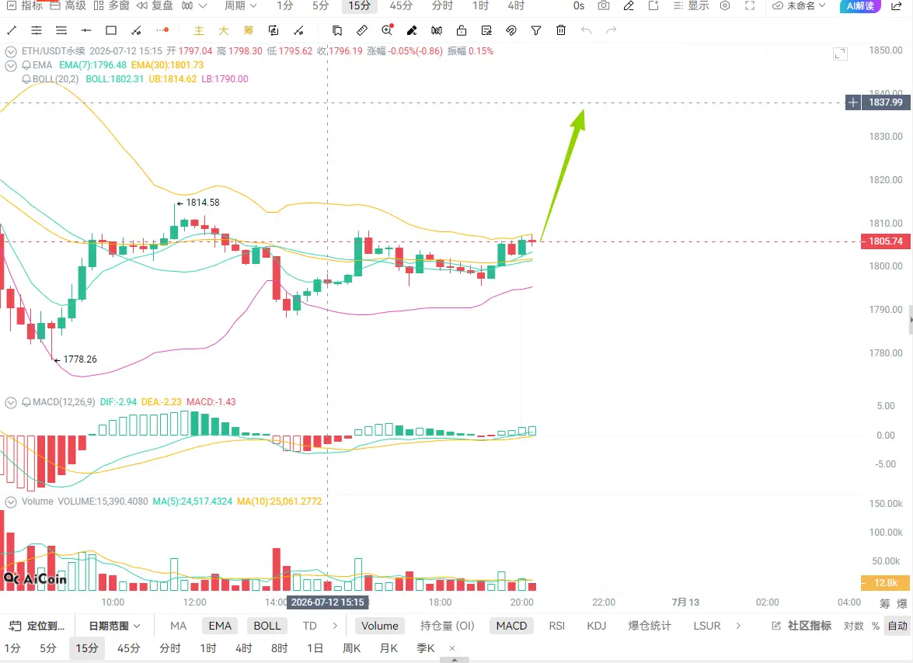This screenshot has height=663, width=913.
Task: Collapse the MACD indicator panel
Action: [x=10, y=402]
